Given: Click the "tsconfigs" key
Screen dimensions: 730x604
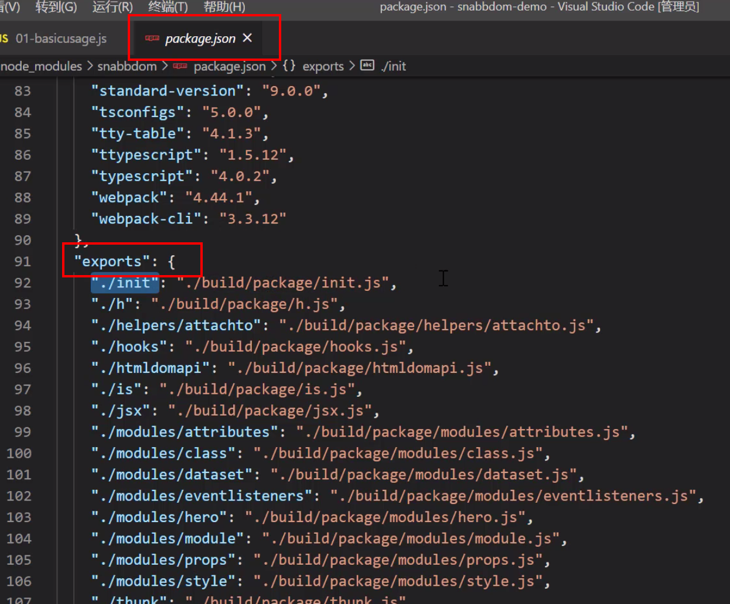Looking at the screenshot, I should tap(138, 112).
